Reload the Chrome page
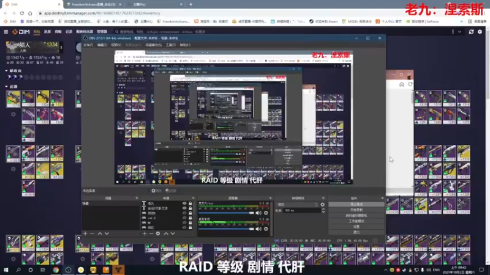Image resolution: width=490 pixels, height=275 pixels. (22, 13)
